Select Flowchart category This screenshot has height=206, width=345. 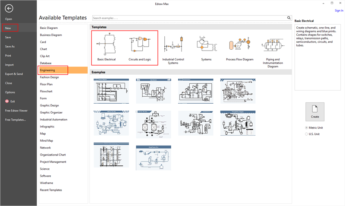[x=46, y=92]
